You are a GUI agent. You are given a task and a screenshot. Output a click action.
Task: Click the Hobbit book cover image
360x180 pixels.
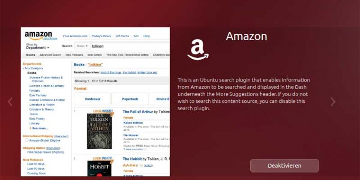click(99, 168)
